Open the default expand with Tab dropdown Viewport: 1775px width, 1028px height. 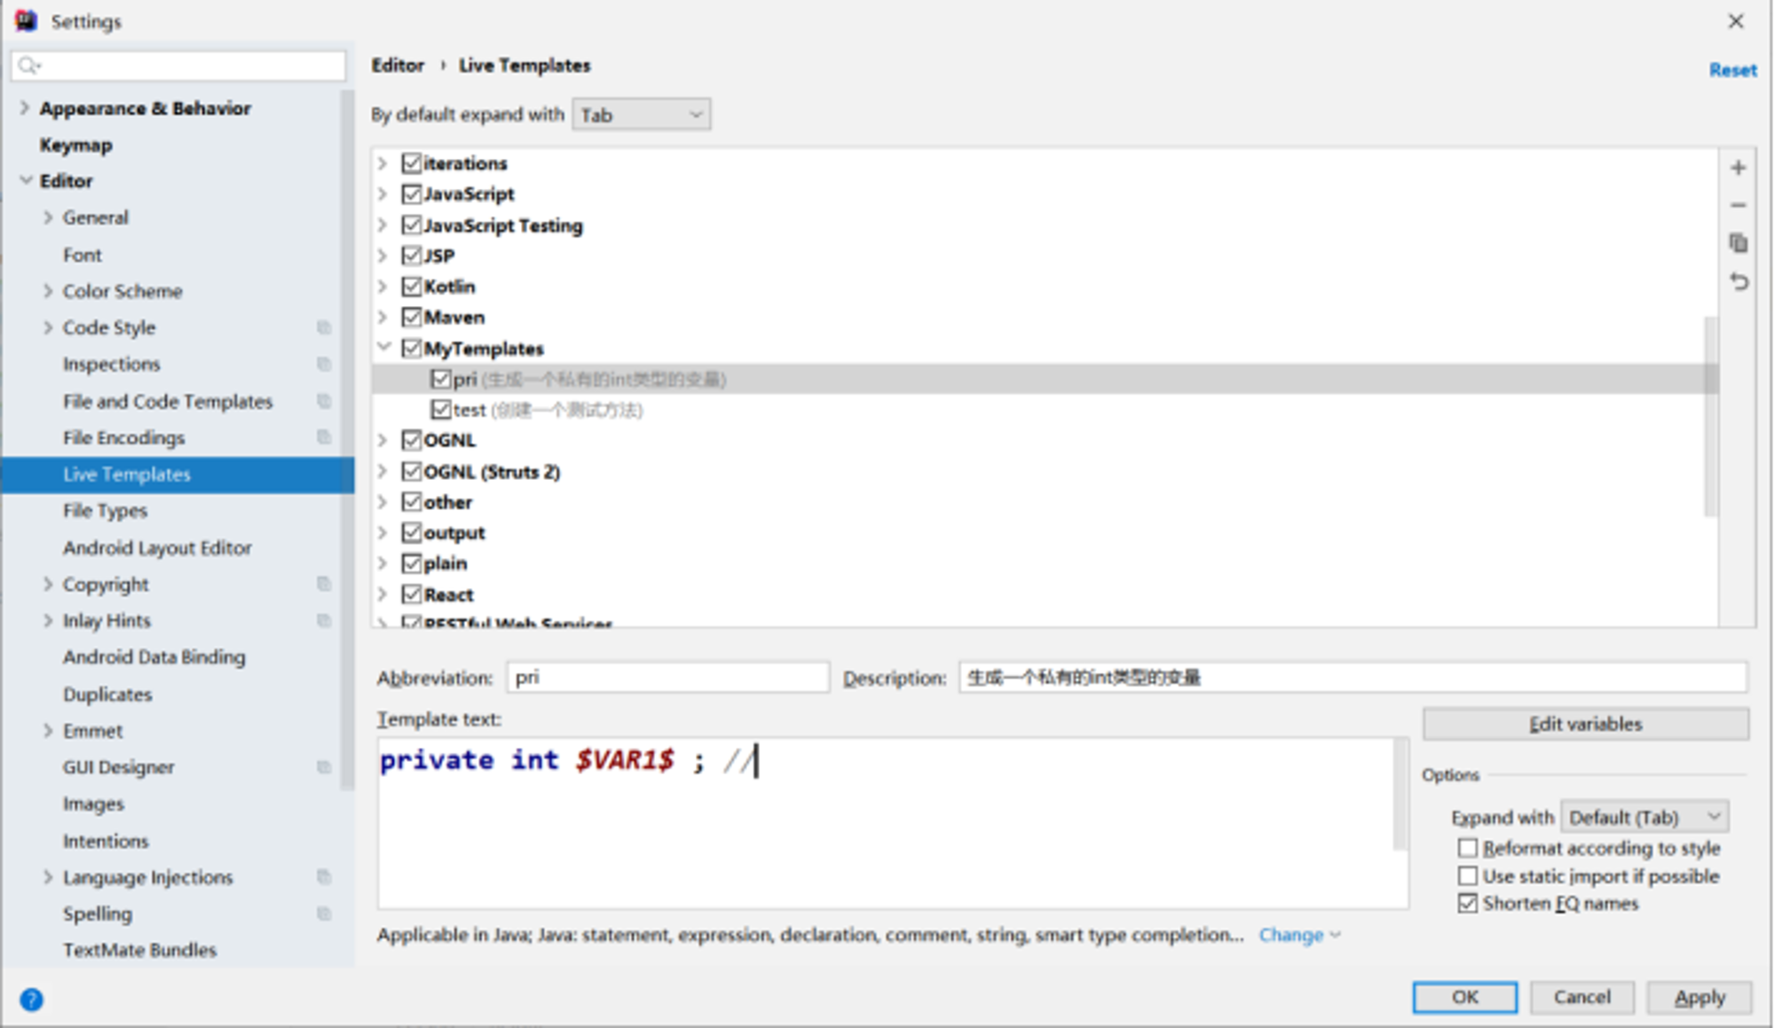click(x=642, y=114)
